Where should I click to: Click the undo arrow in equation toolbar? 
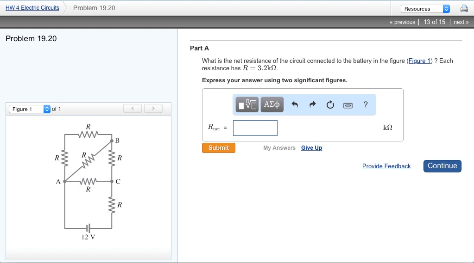[295, 104]
